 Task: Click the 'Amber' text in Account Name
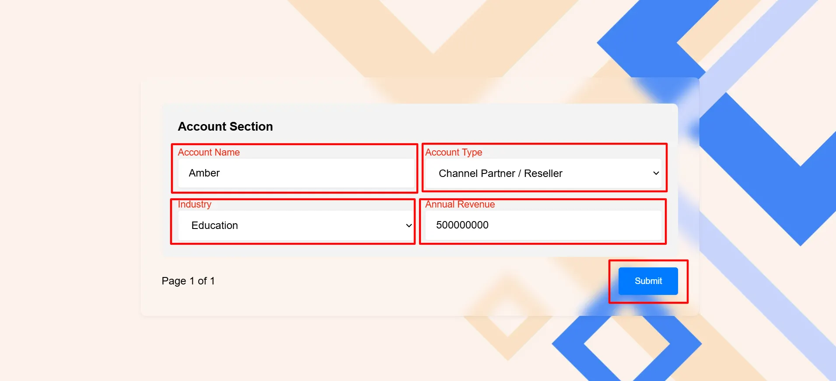pyautogui.click(x=204, y=173)
